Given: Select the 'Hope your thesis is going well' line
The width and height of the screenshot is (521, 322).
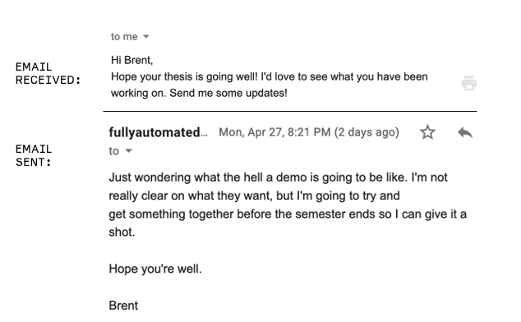Looking at the screenshot, I should pyautogui.click(x=270, y=76).
